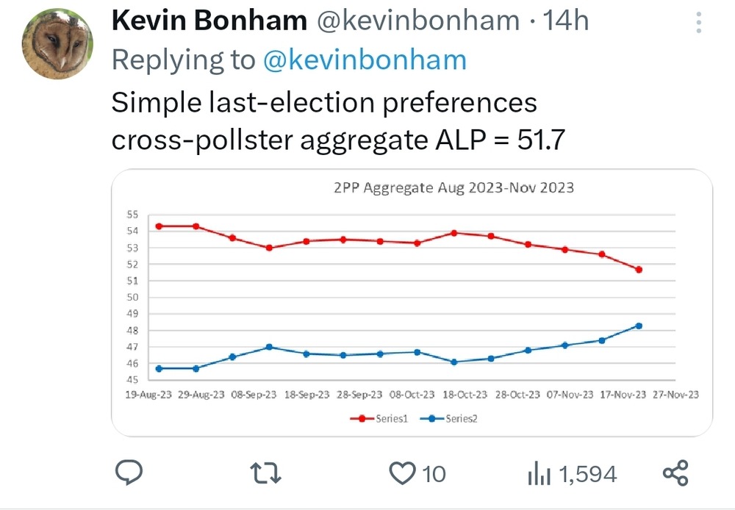The width and height of the screenshot is (735, 510).
Task: Tap the 1,594 view count
Action: (x=588, y=474)
